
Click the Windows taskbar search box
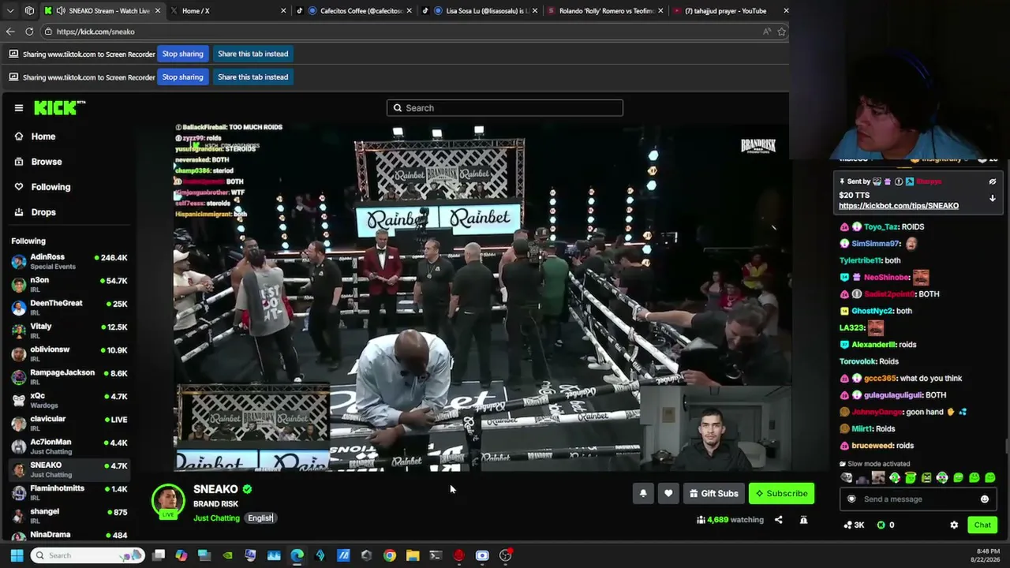pos(88,555)
